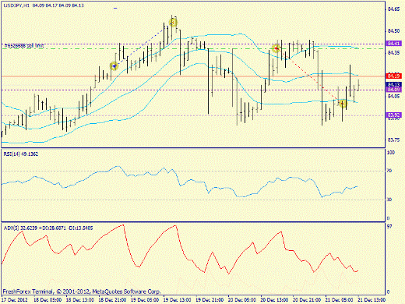Click the '17 Dec 2012' time axis label
Viewport: 405px width, 304px height.
14,300
